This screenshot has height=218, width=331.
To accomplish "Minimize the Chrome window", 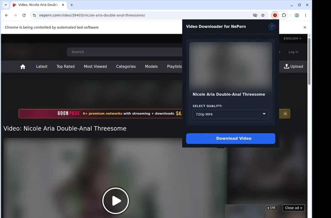I will click(292, 5).
